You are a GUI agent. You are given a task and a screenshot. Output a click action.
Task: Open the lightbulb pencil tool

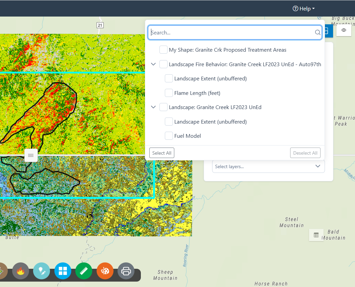42,271
